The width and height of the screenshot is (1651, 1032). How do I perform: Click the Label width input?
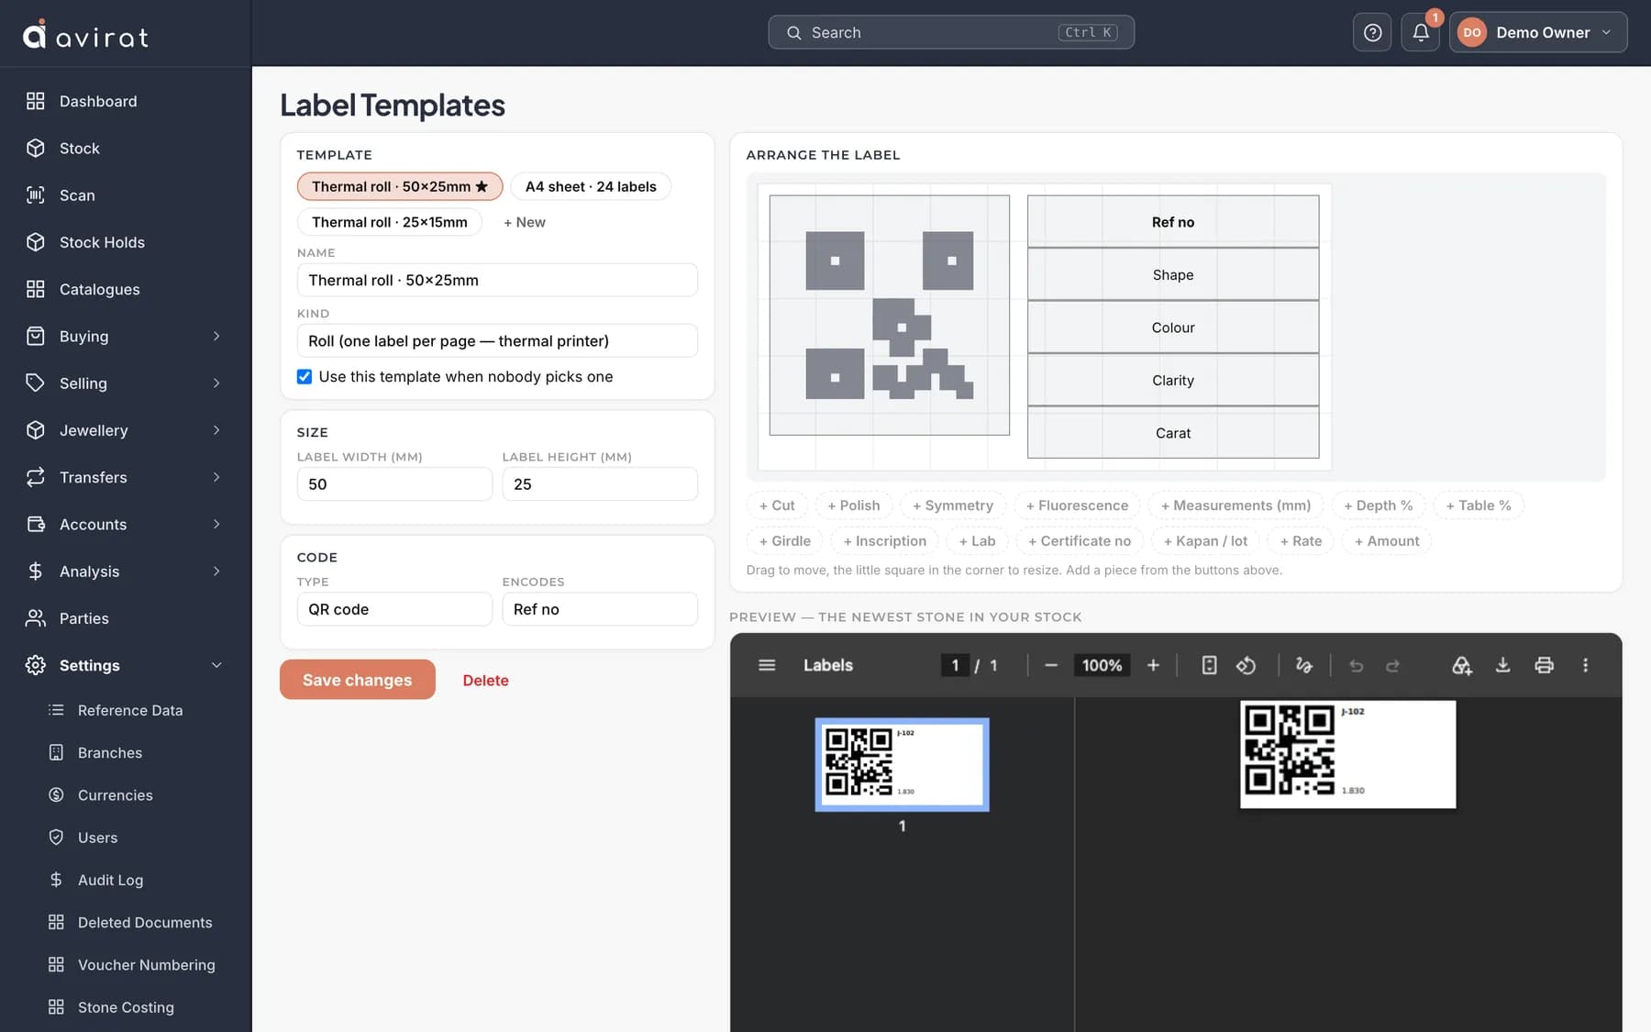tap(394, 484)
